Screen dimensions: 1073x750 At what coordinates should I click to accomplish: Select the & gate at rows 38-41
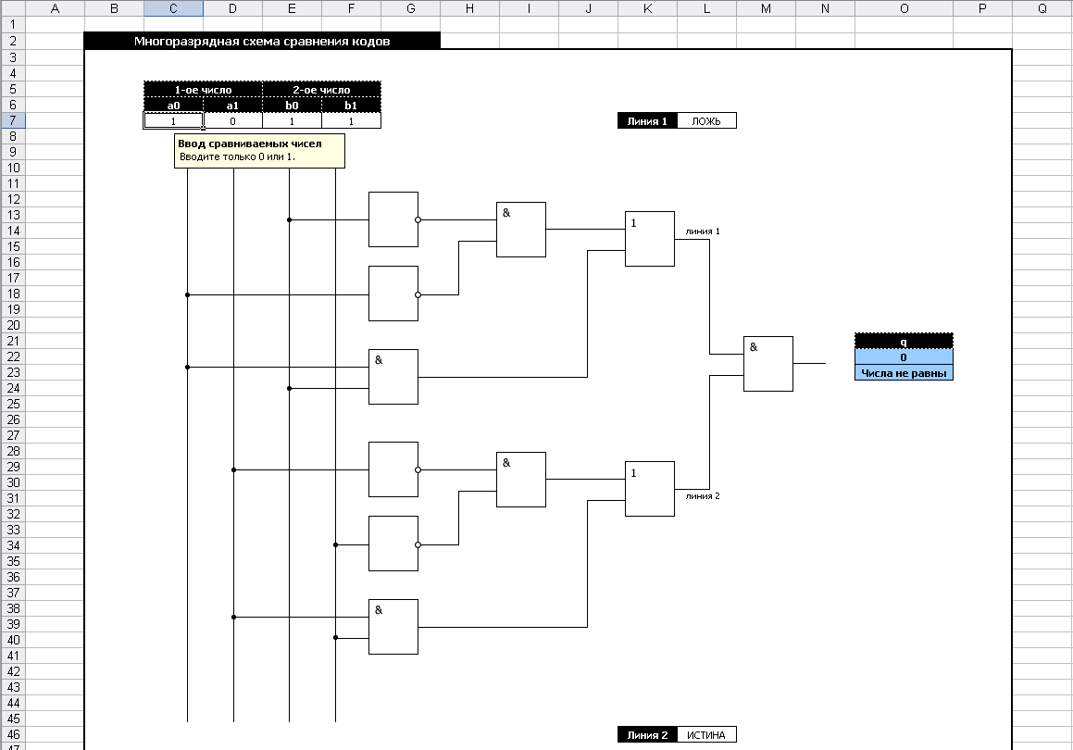(393, 627)
